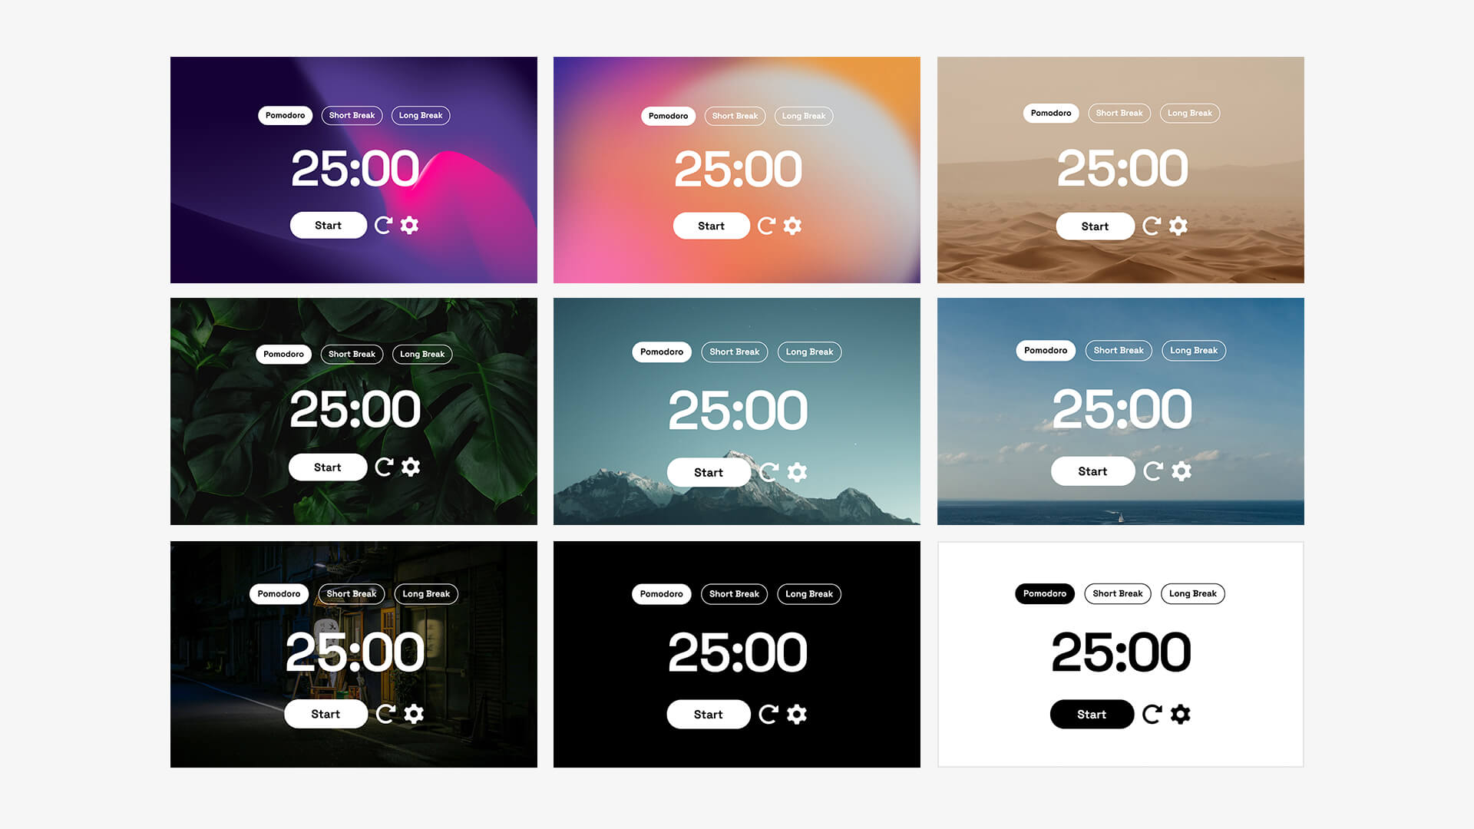Click Start button in mountain landscape panel
The width and height of the screenshot is (1474, 829).
pos(709,472)
